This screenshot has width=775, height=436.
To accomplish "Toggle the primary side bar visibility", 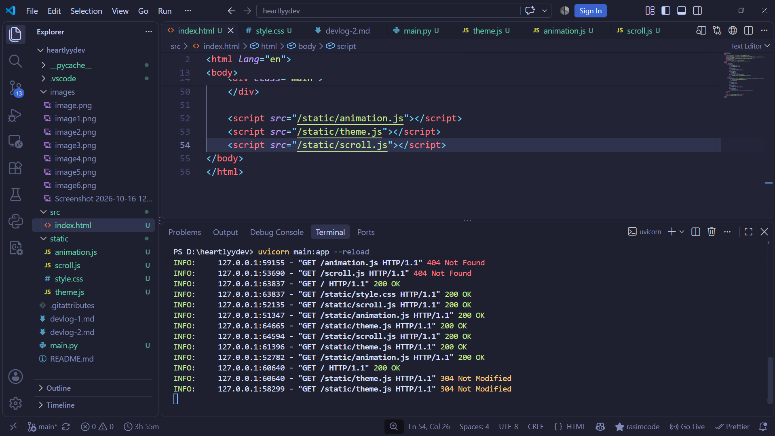I will 665,11.
